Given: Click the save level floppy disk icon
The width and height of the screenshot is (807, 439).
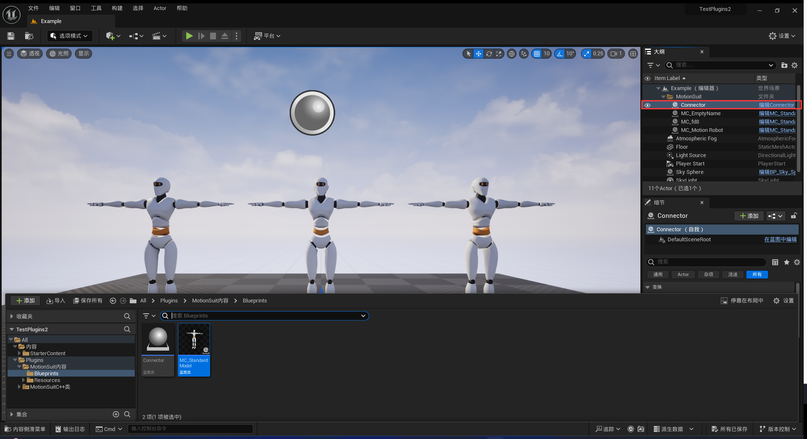Looking at the screenshot, I should (x=11, y=36).
